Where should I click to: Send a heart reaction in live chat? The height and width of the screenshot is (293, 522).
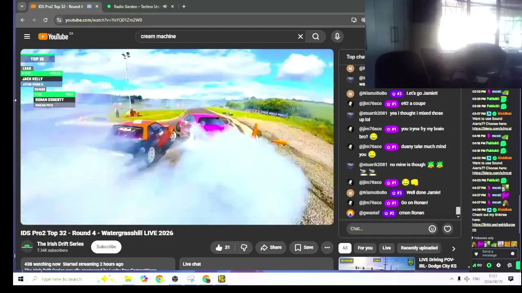point(447,229)
